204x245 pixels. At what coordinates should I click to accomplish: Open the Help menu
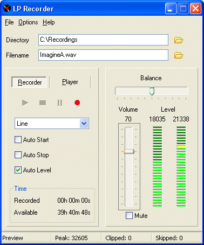(x=49, y=22)
